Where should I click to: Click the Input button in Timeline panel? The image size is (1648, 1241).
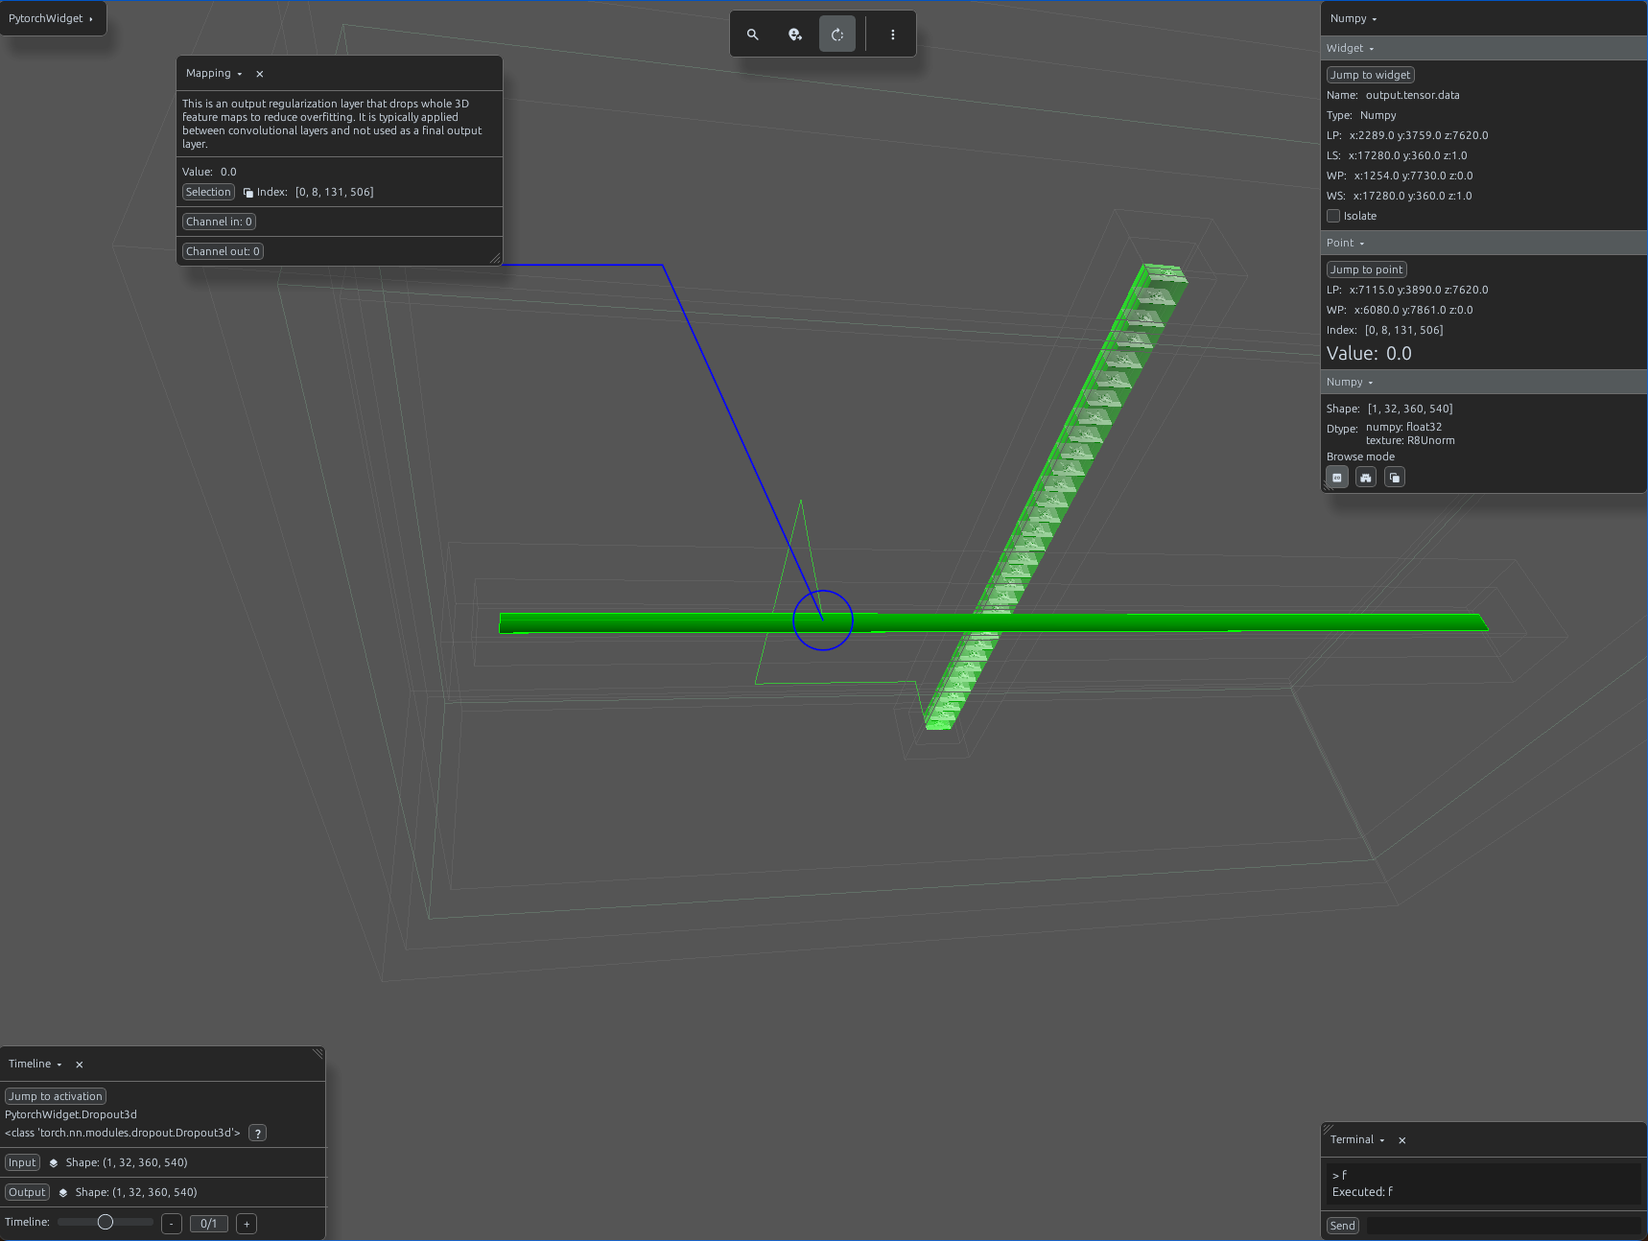click(x=22, y=1162)
